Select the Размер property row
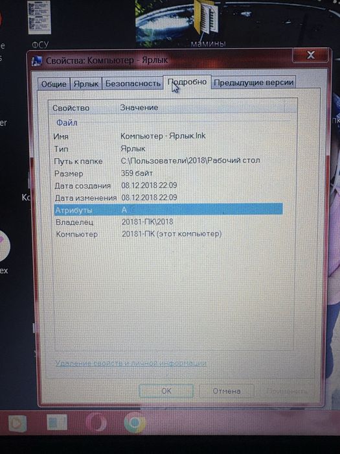Image resolution: width=340 pixels, height=454 pixels. (168, 173)
